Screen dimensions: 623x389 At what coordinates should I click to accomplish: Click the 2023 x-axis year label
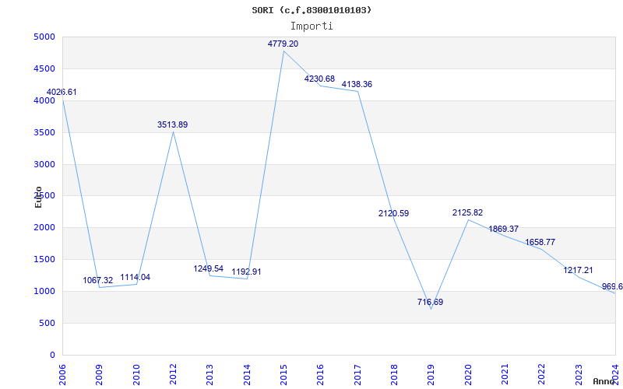(579, 375)
